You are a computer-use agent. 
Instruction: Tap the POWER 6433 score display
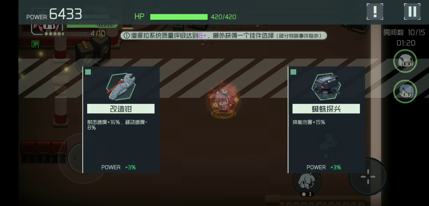pyautogui.click(x=54, y=14)
